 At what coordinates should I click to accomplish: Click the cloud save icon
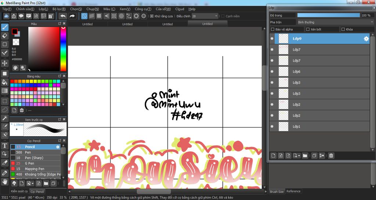click(6, 16)
